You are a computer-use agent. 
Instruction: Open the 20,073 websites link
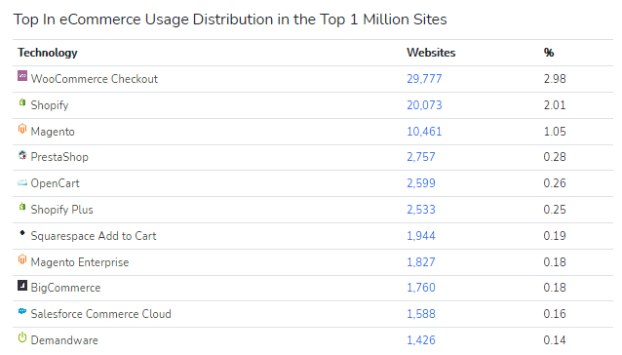coord(424,105)
